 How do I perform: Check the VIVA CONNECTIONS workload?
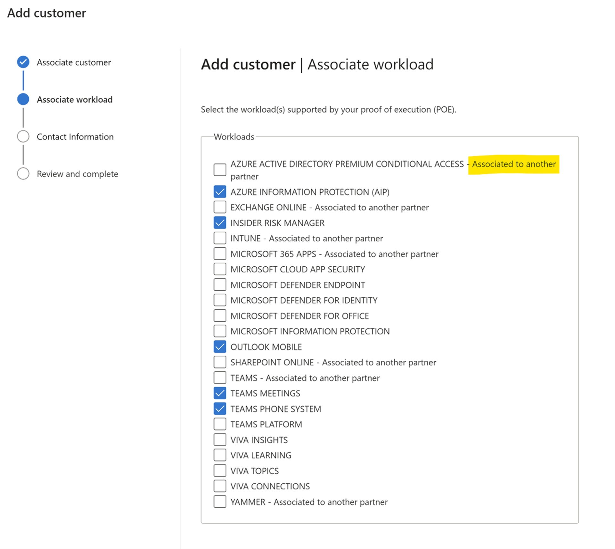220,486
